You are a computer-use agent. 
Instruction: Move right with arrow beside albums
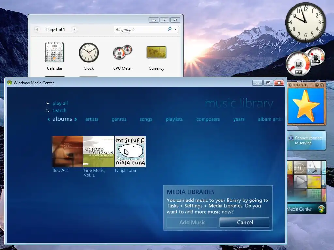click(76, 119)
